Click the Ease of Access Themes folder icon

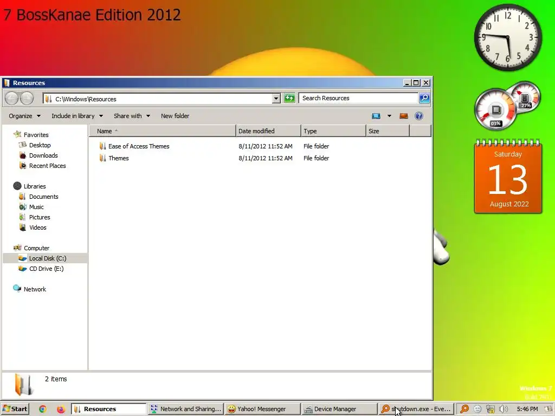tap(102, 146)
